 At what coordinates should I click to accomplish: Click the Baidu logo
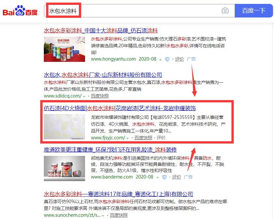20,11
